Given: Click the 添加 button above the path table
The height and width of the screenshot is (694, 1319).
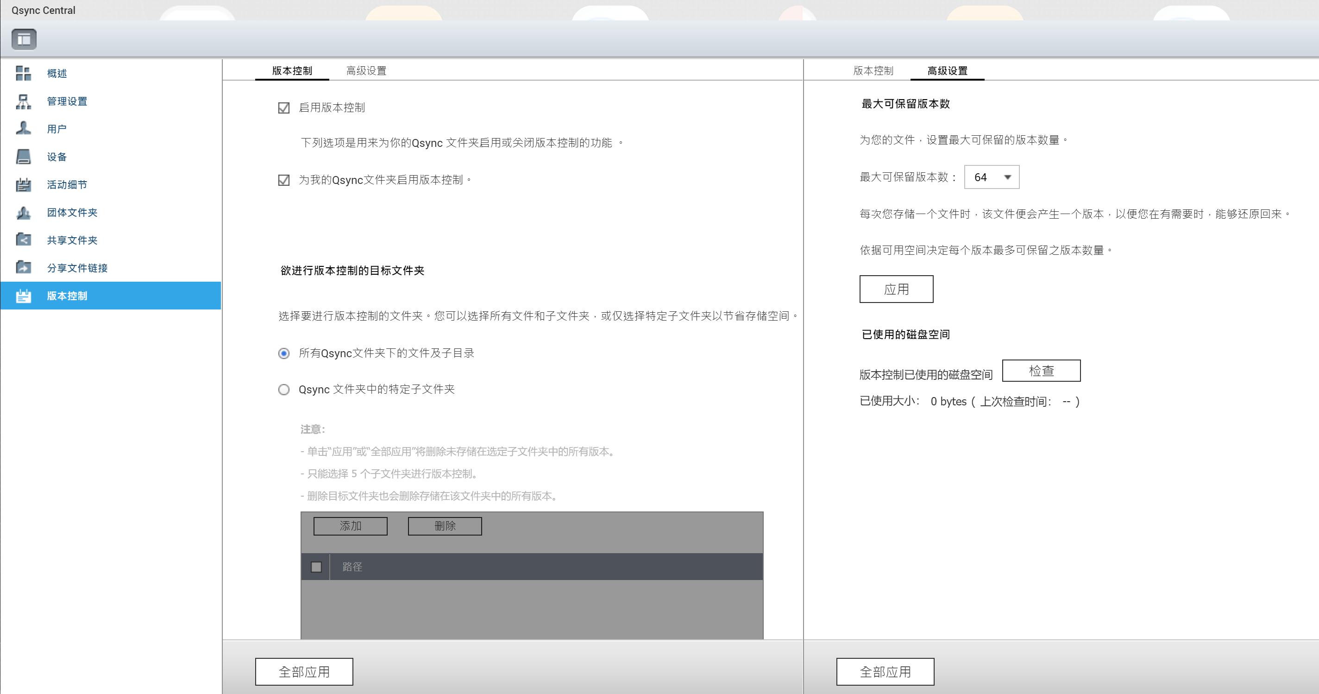Looking at the screenshot, I should [x=350, y=525].
